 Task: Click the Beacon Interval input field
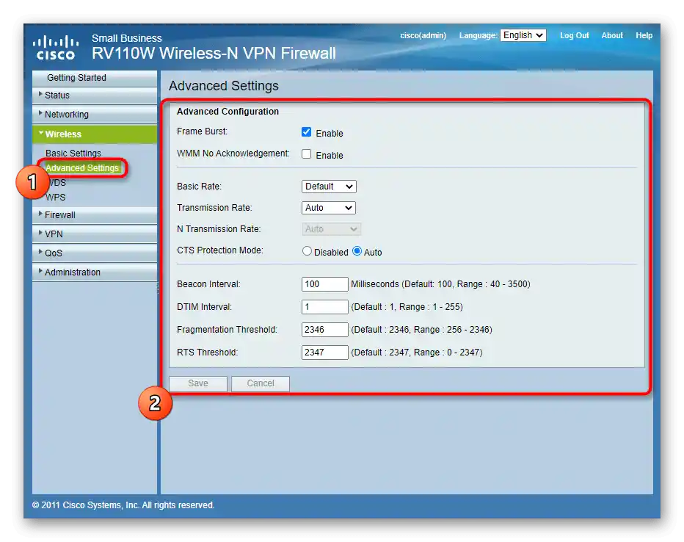coord(325,284)
